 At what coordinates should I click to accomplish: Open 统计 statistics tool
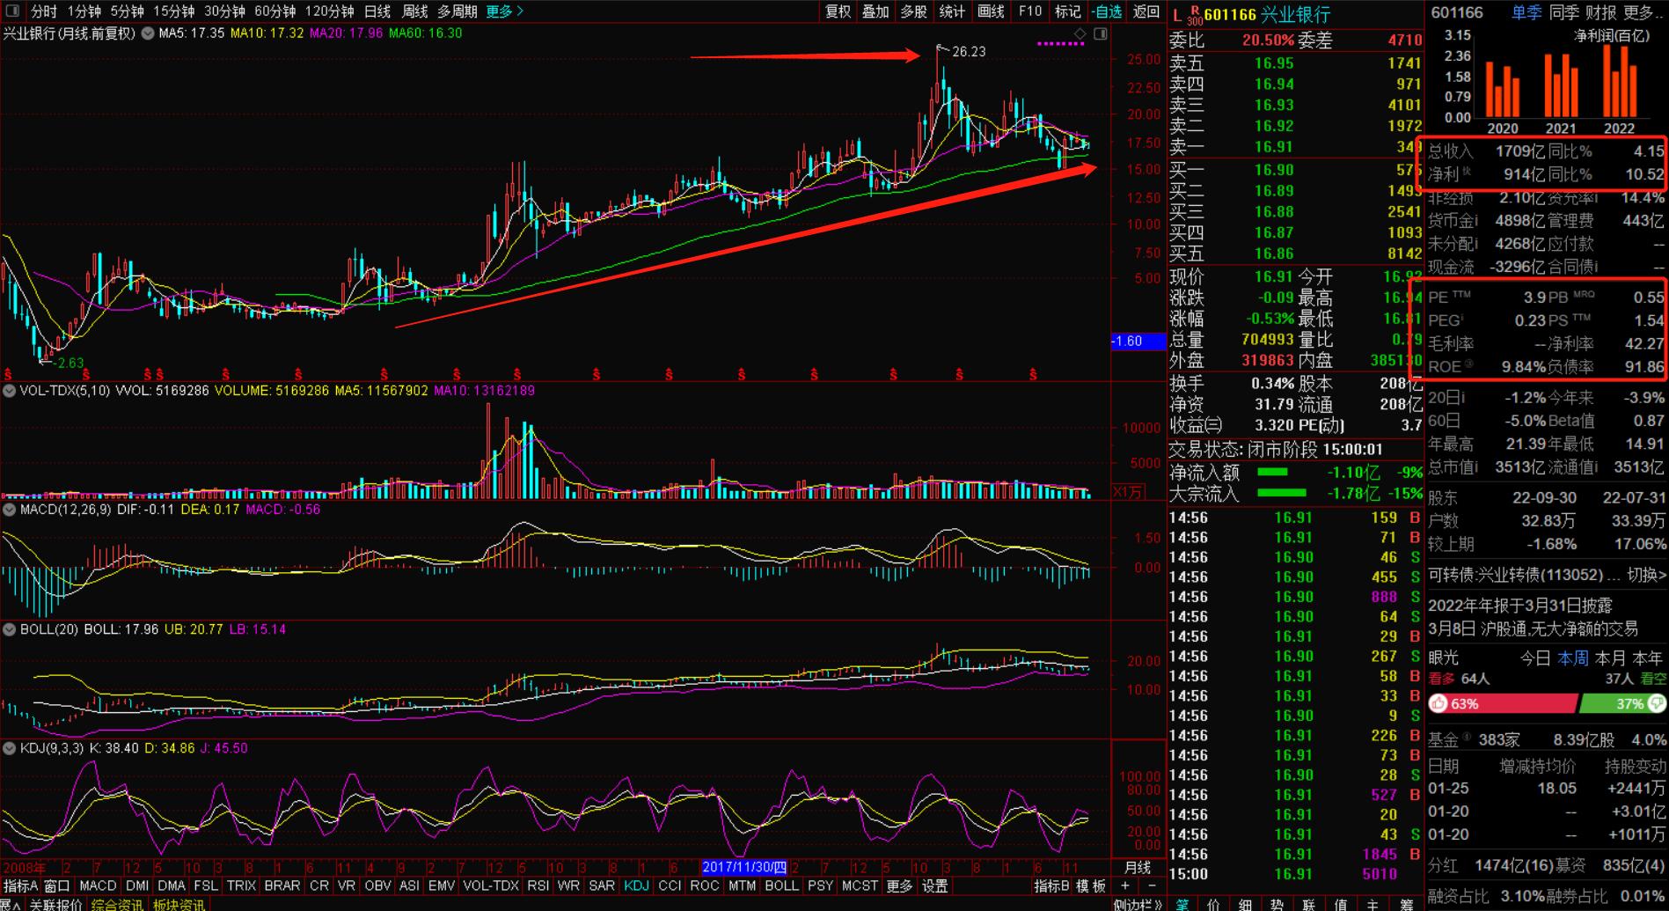(952, 11)
